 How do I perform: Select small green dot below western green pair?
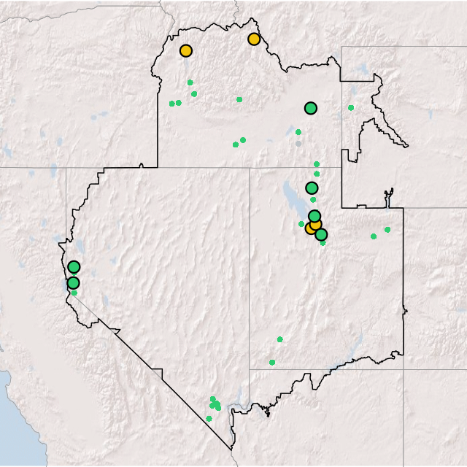74,293
